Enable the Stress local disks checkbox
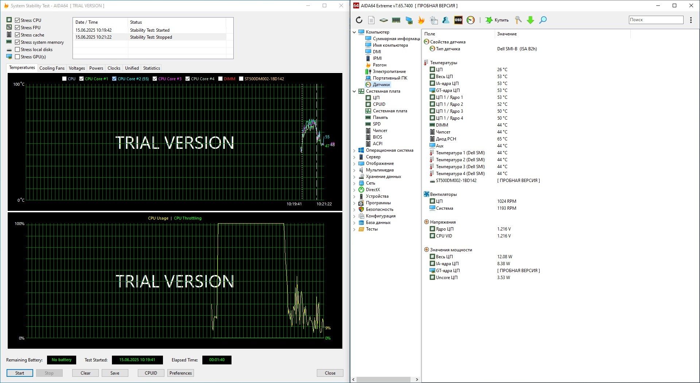The width and height of the screenshot is (700, 383). (x=17, y=49)
